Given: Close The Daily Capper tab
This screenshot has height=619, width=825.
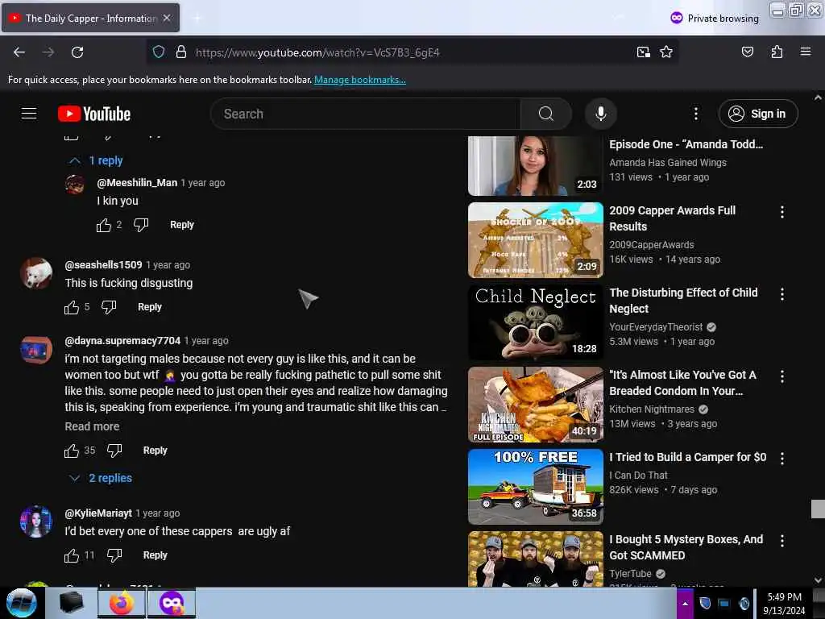Looking at the screenshot, I should point(167,18).
